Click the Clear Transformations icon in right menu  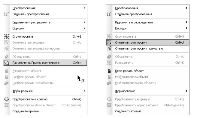[109, 14]
